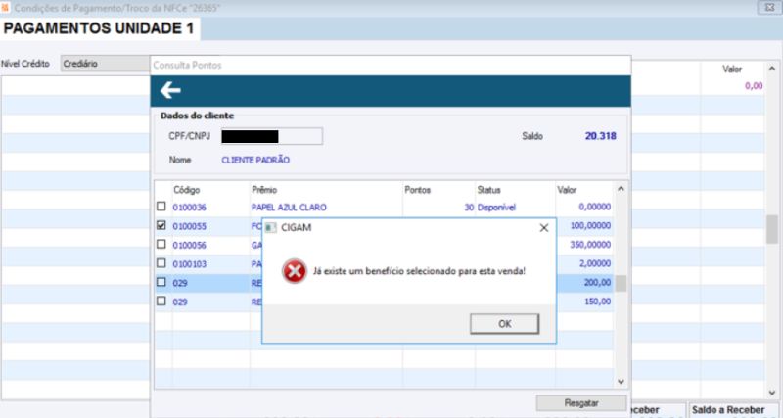Click the points value 30
The height and width of the screenshot is (418, 783).
tap(469, 208)
